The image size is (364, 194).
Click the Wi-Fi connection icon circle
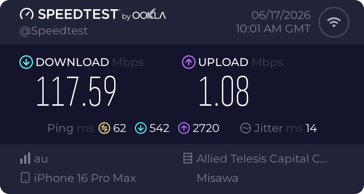[x=334, y=22]
